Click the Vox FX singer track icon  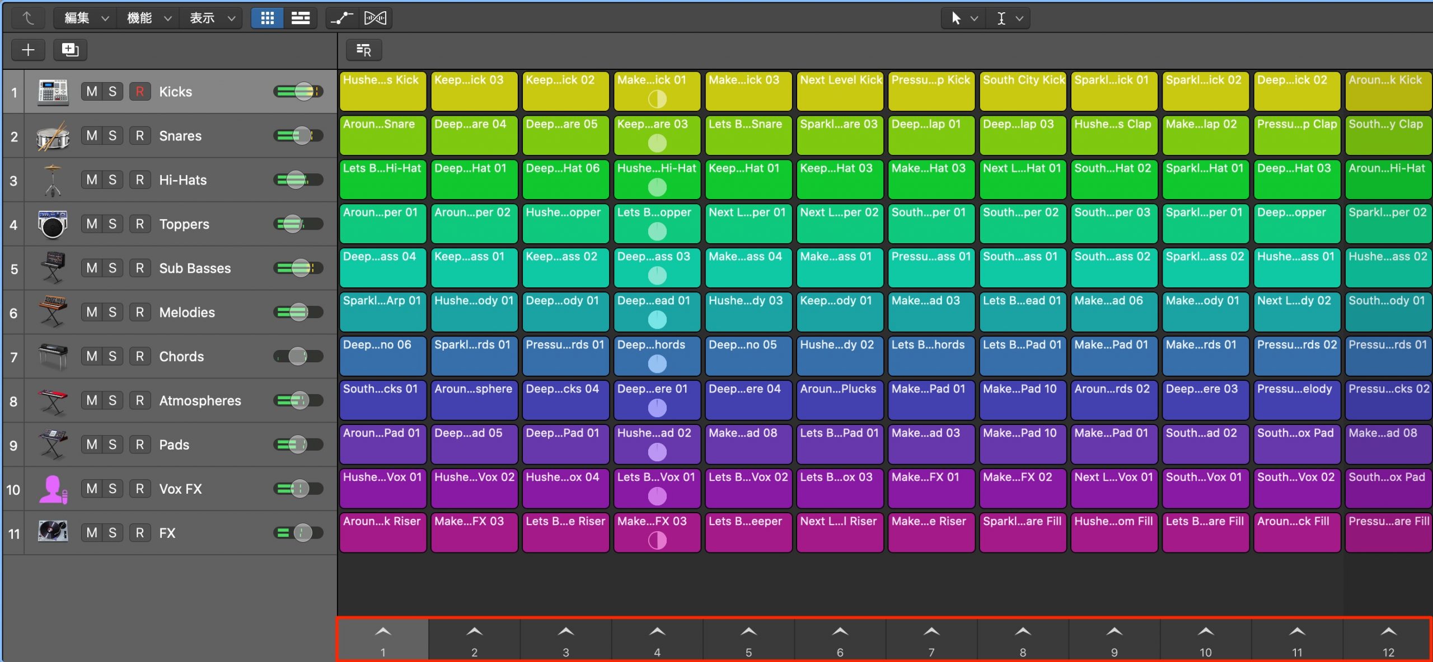click(x=53, y=489)
